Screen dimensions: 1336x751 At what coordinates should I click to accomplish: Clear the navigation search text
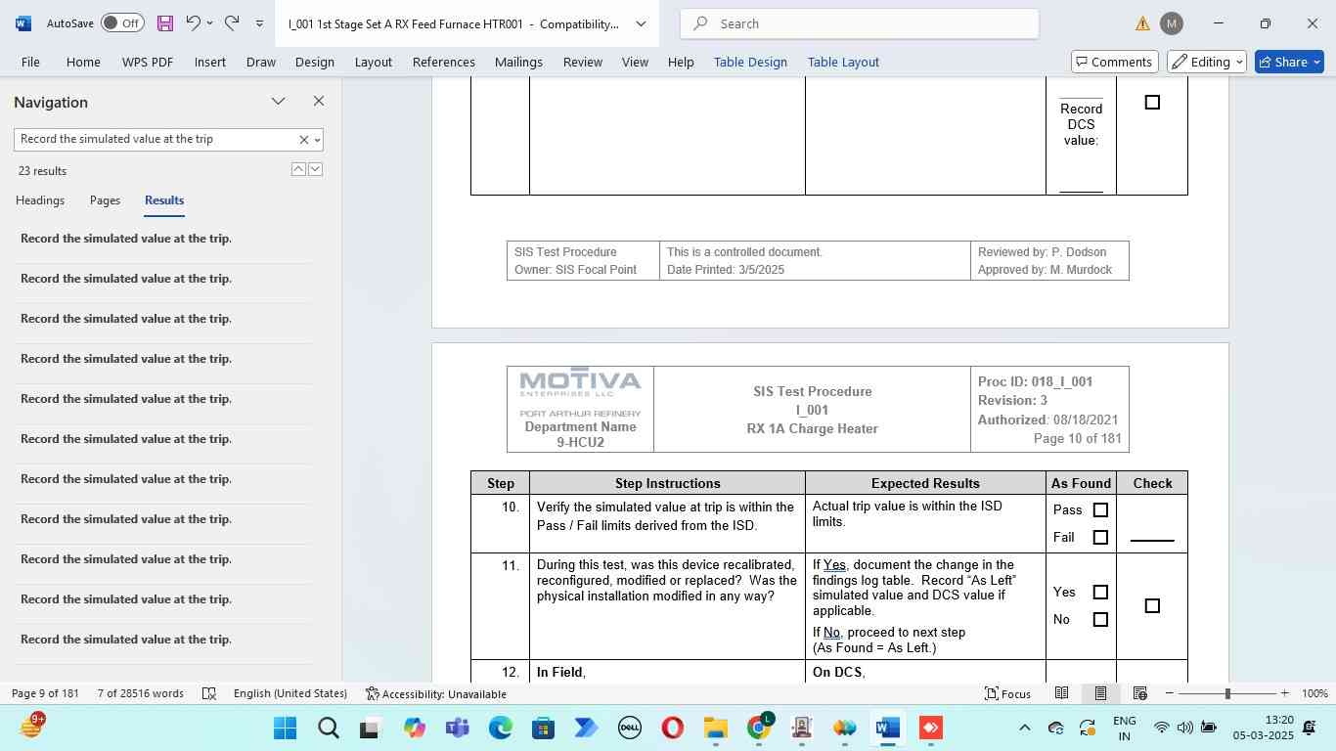(303, 140)
